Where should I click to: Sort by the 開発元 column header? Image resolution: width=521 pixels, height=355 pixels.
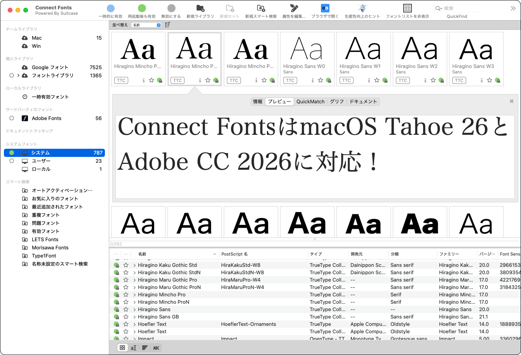pyautogui.click(x=368, y=254)
